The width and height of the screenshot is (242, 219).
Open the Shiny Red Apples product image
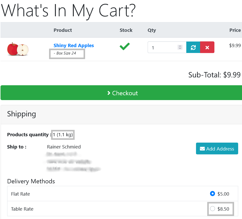tap(18, 49)
